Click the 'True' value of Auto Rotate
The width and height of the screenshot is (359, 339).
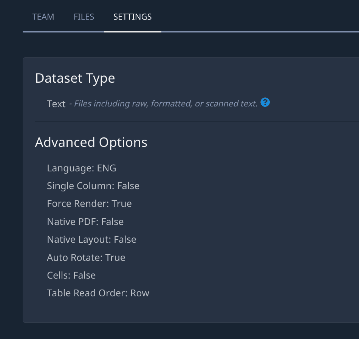(x=115, y=257)
